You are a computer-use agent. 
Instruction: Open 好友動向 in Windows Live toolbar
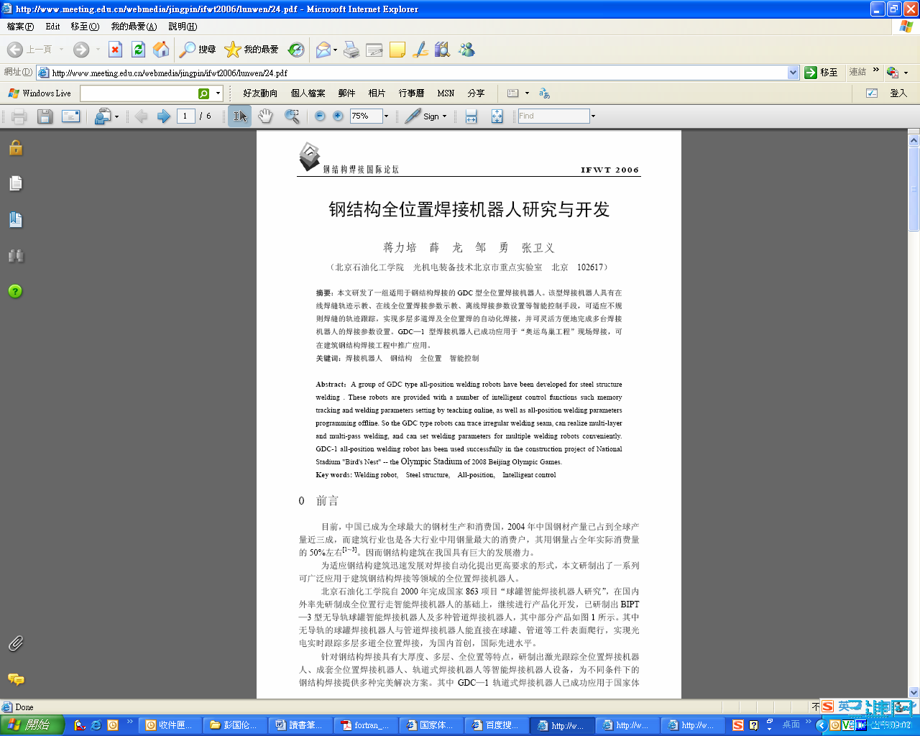pos(260,93)
